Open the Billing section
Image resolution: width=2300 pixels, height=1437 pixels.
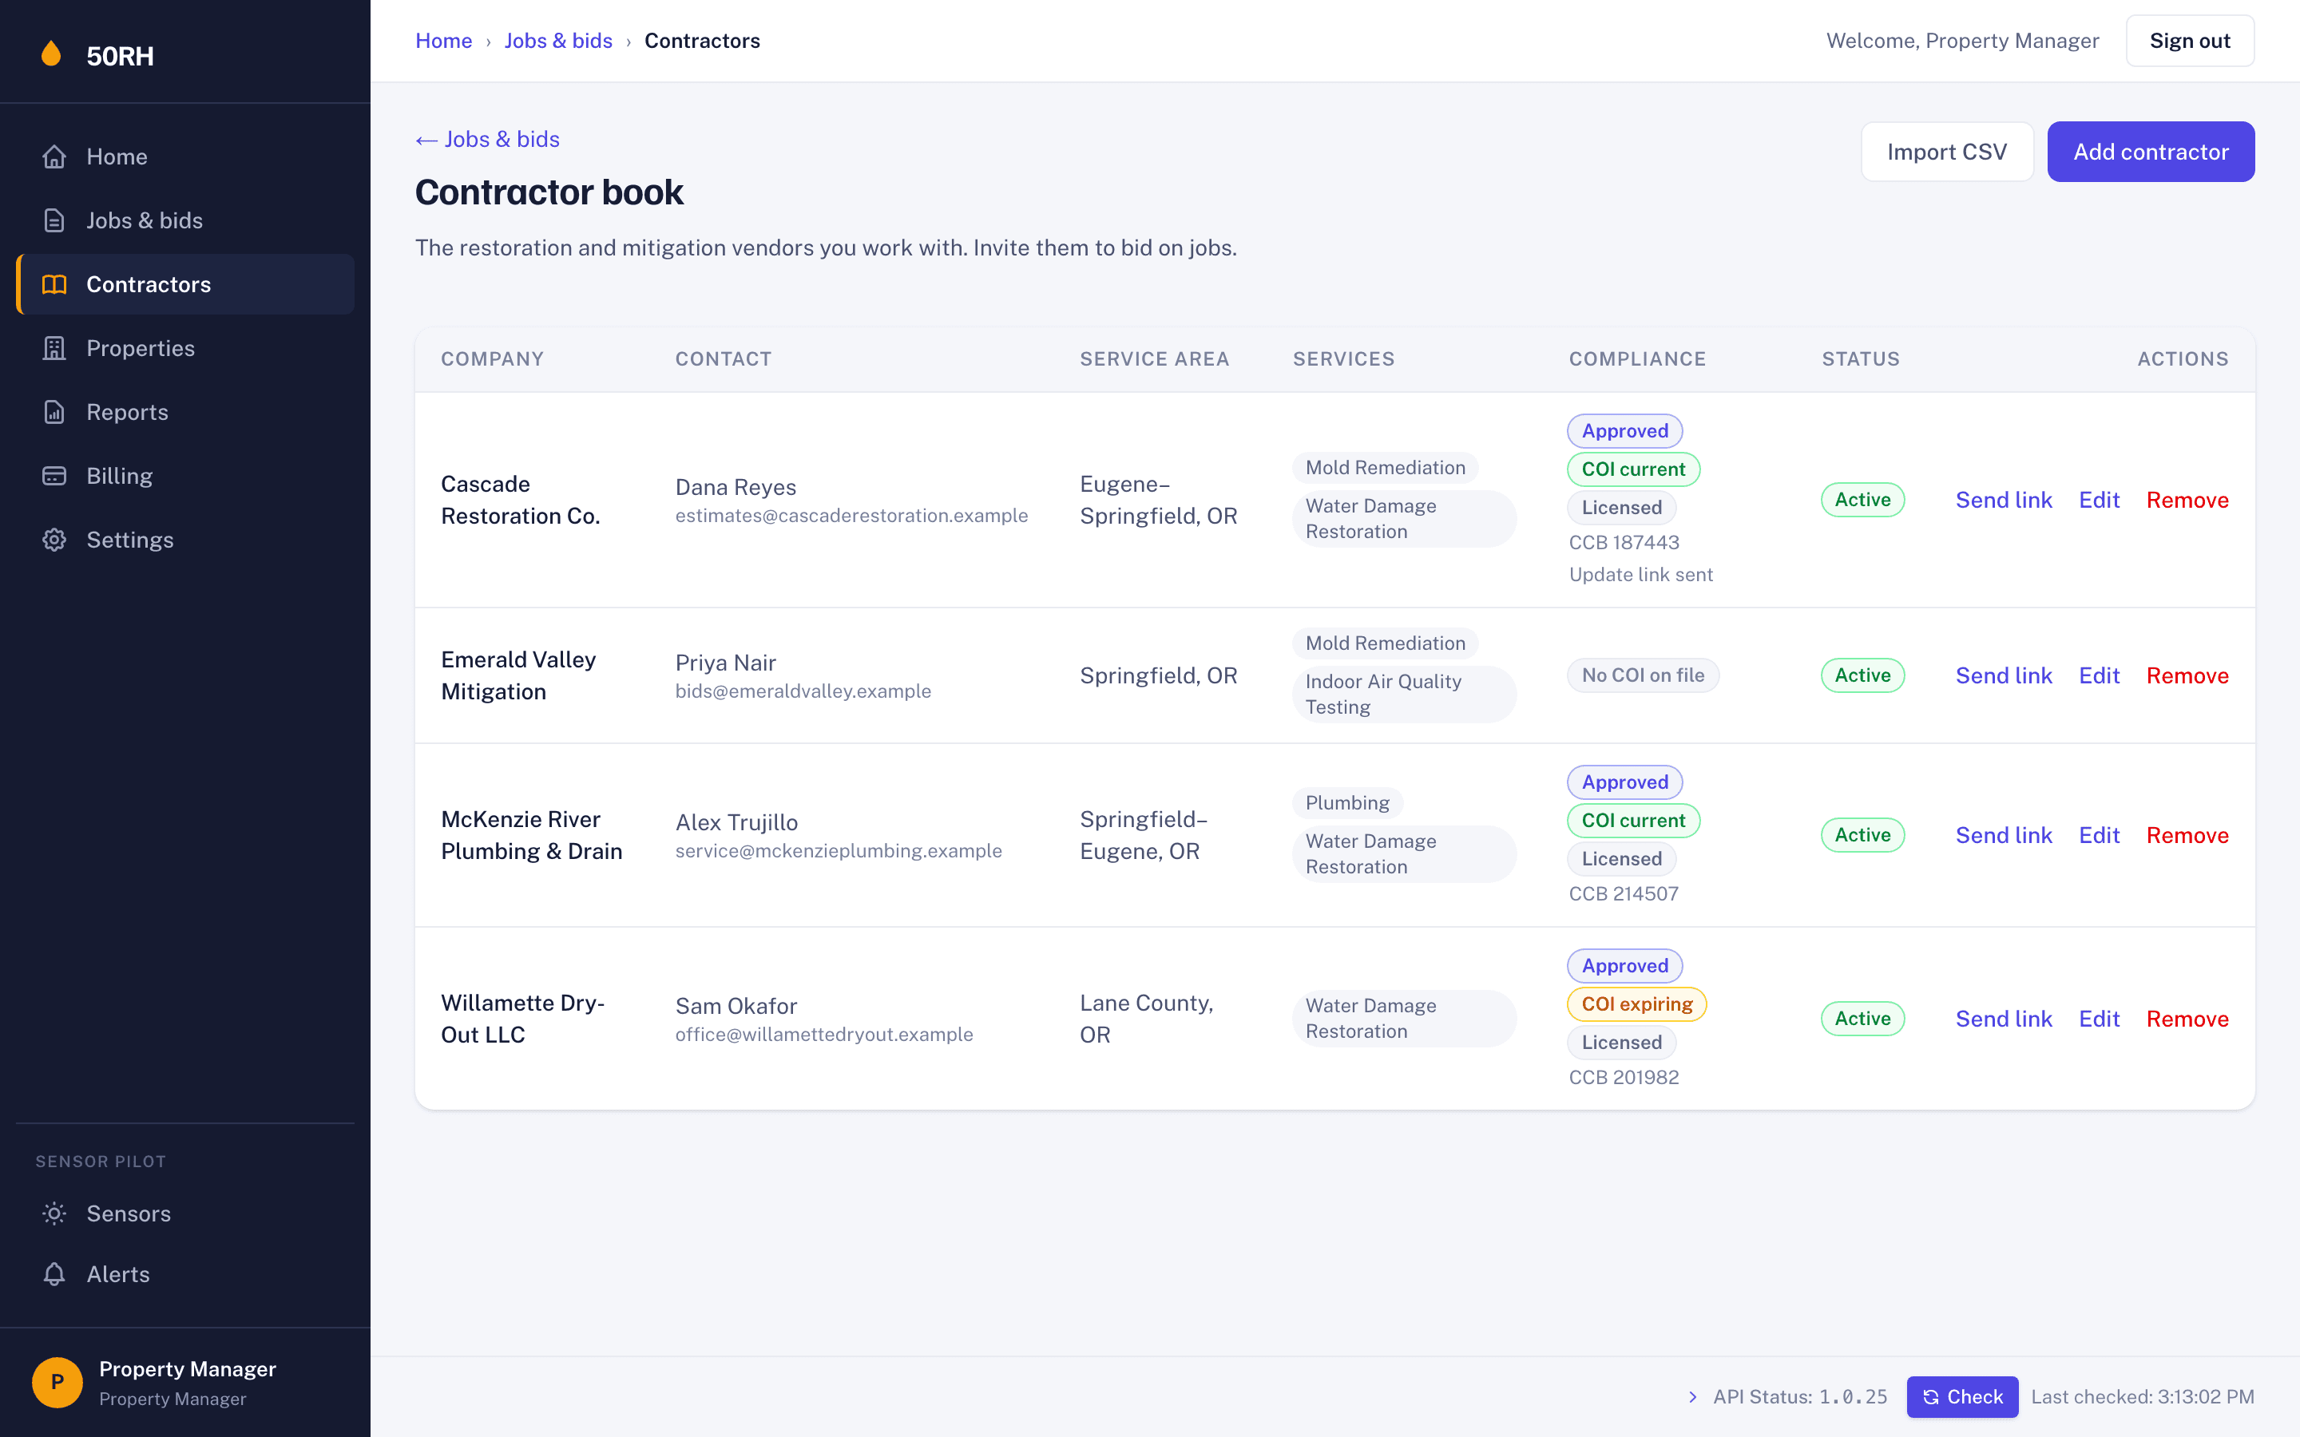tap(185, 475)
